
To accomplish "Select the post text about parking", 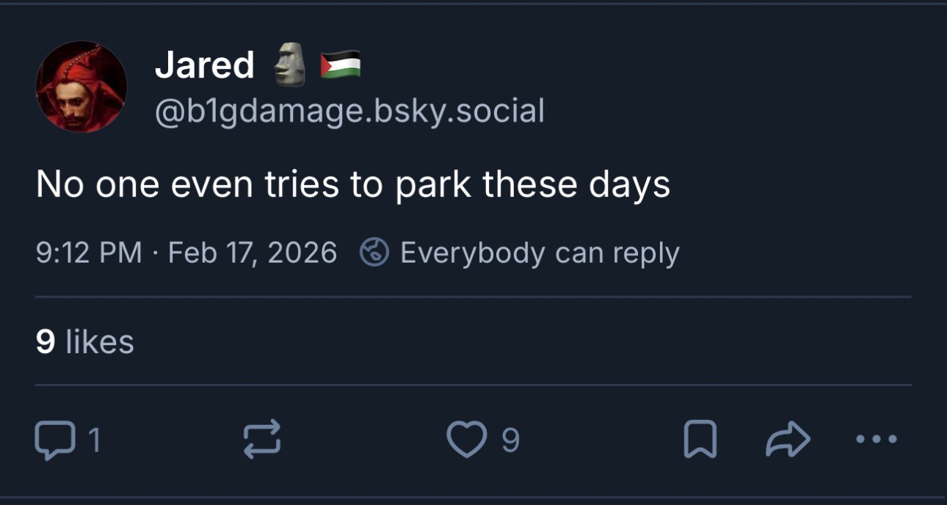I will coord(352,184).
